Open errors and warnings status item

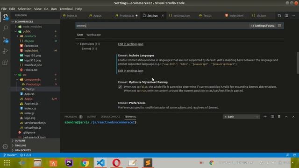tap(26, 155)
